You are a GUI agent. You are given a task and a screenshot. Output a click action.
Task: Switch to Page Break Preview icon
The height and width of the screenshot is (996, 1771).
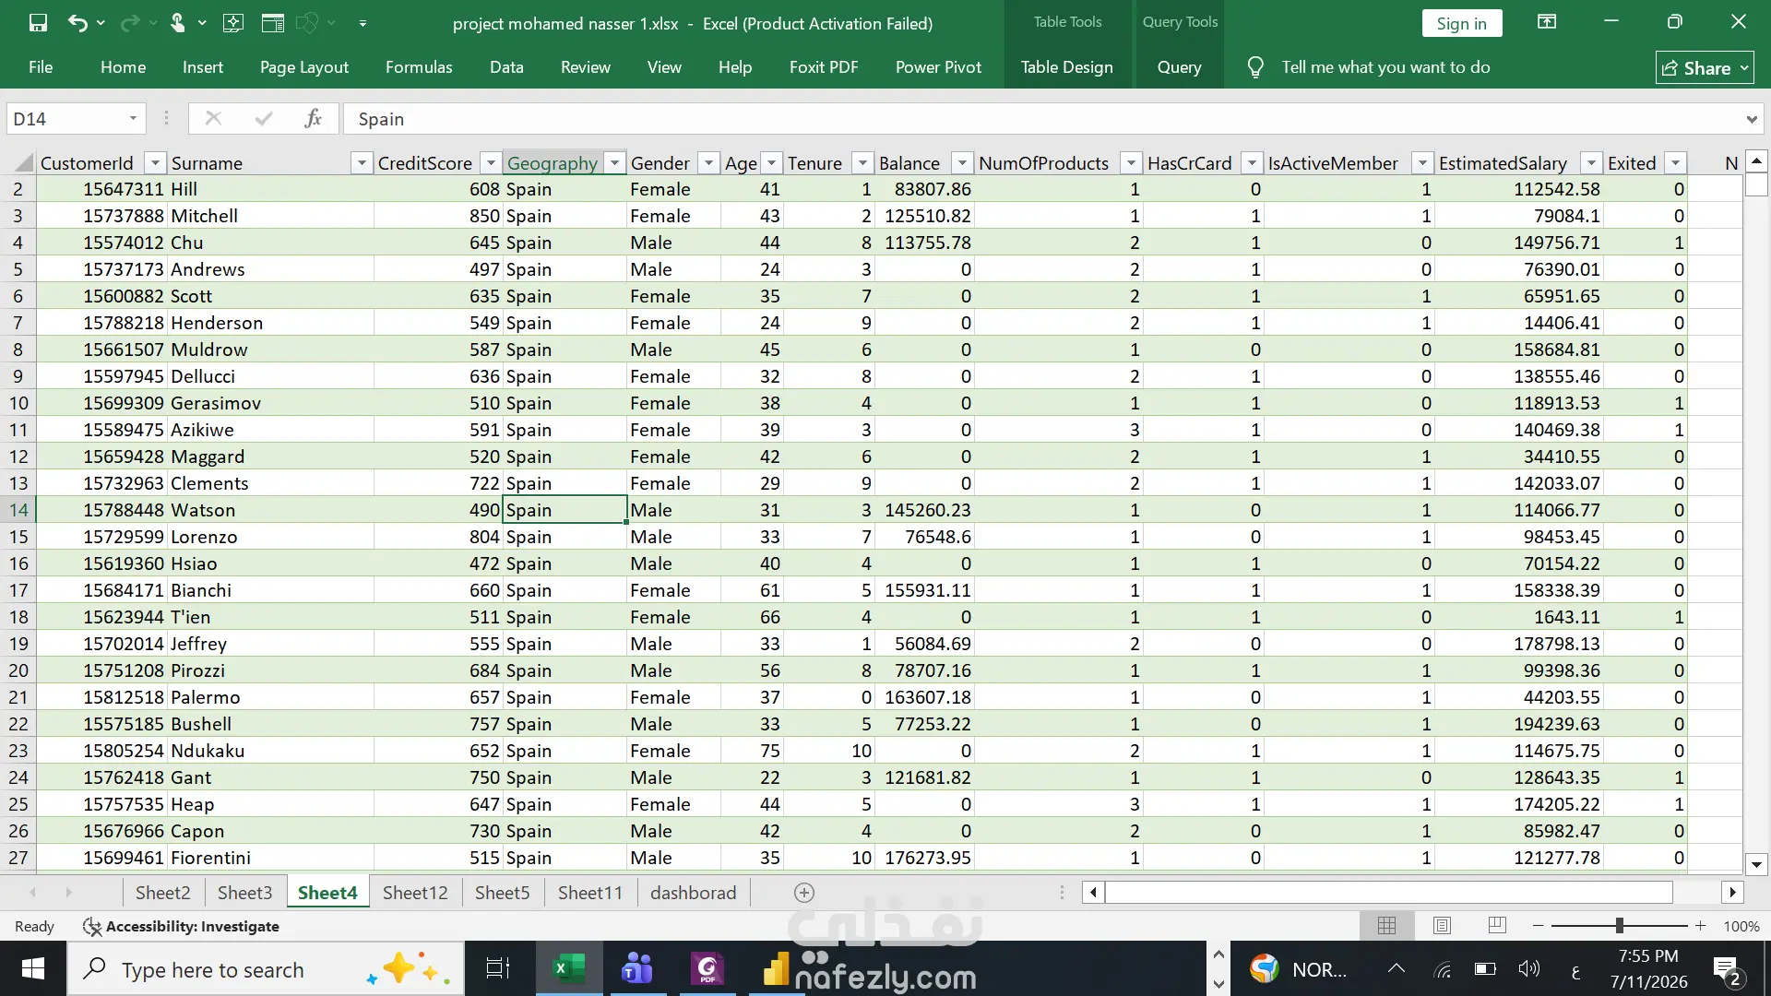pos(1497,926)
